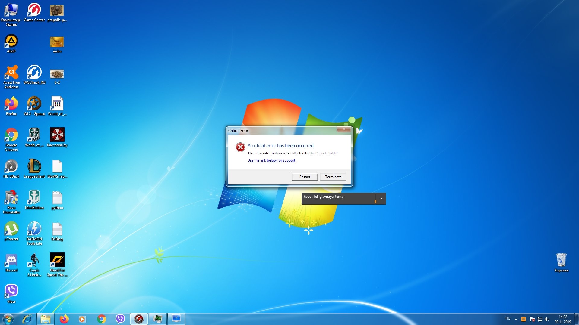Viewport: 579px width, 325px height.
Task: Open the volume speaker tray icon
Action: pyautogui.click(x=547, y=319)
